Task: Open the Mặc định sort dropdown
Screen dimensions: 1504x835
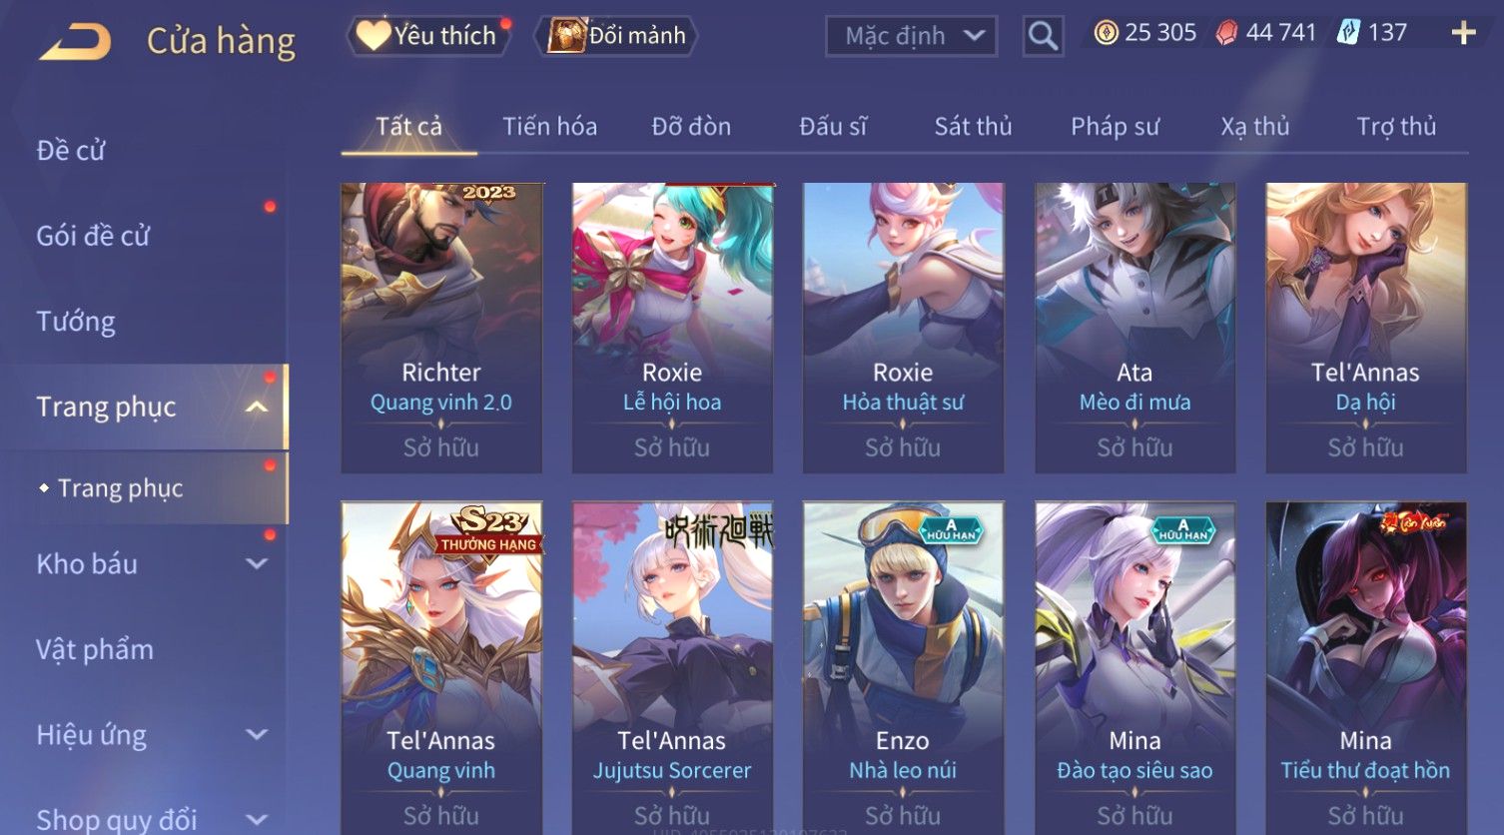Action: [x=912, y=36]
